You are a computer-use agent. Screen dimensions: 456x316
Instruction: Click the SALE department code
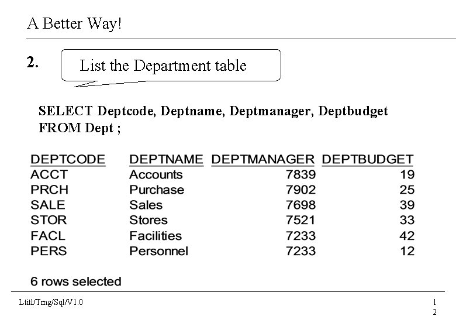[x=48, y=205]
